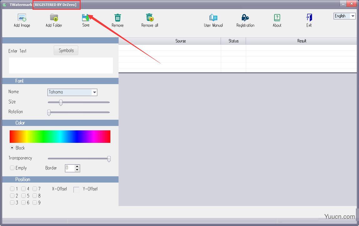Check position checkbox 2

12,196
